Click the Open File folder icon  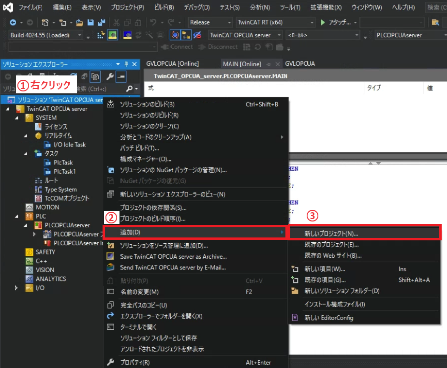click(x=79, y=22)
